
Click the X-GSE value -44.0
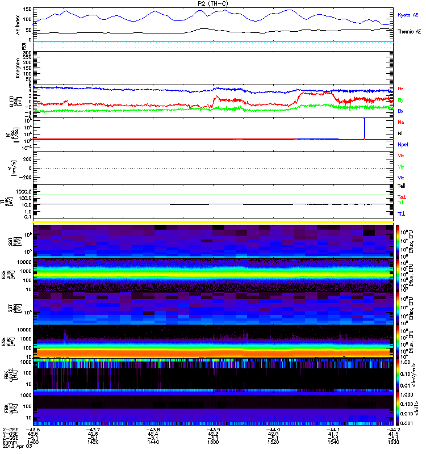273,430
